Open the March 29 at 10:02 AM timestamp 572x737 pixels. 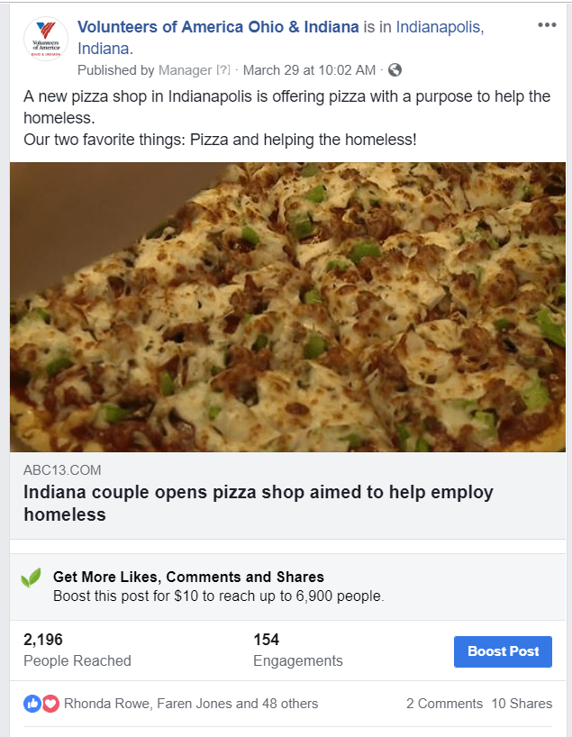(x=310, y=70)
